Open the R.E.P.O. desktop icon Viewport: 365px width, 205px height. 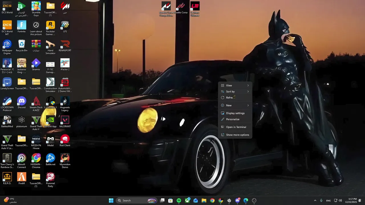pyautogui.click(x=7, y=179)
